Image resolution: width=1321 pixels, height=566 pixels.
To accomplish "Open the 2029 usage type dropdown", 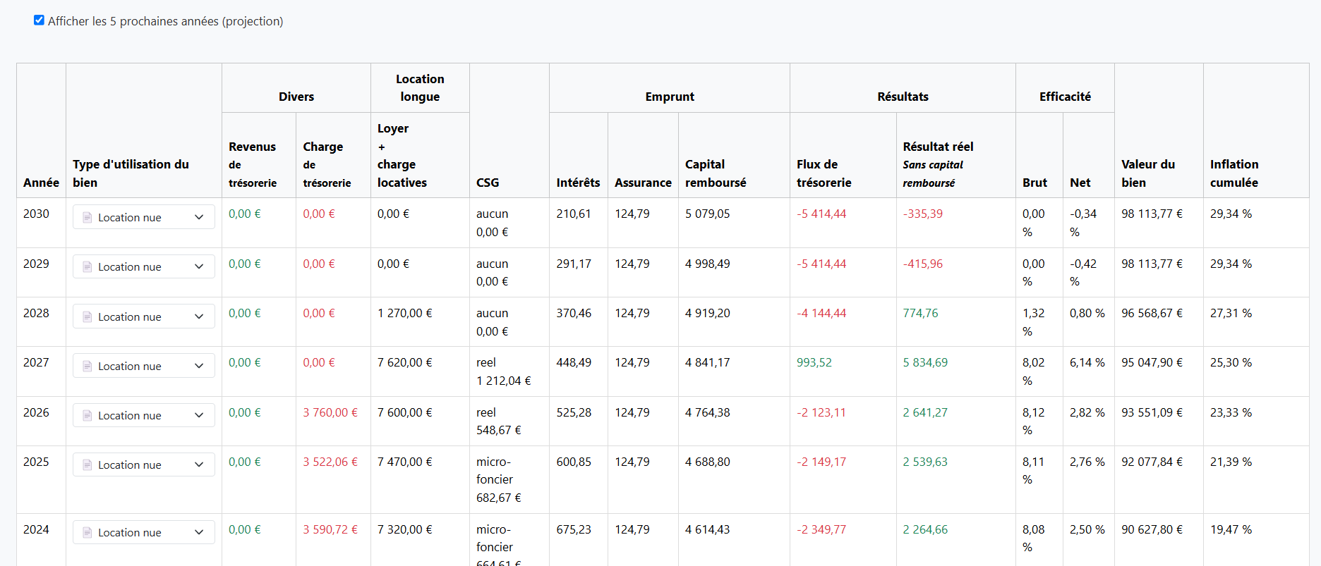I will pyautogui.click(x=144, y=266).
